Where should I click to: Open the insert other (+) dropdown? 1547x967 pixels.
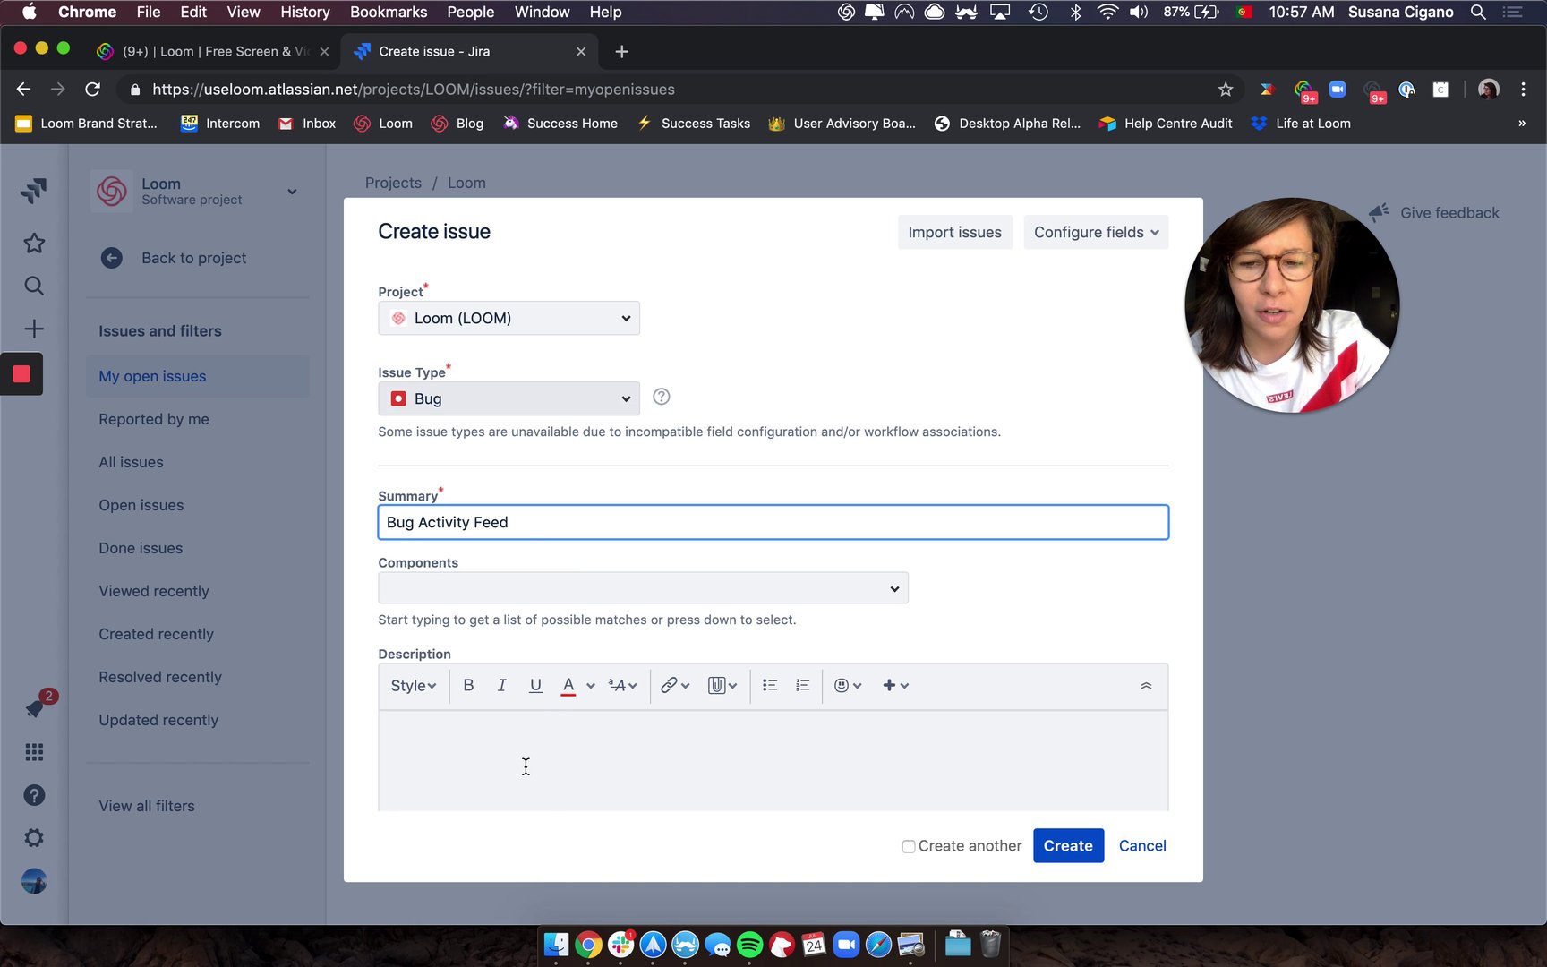(x=895, y=686)
